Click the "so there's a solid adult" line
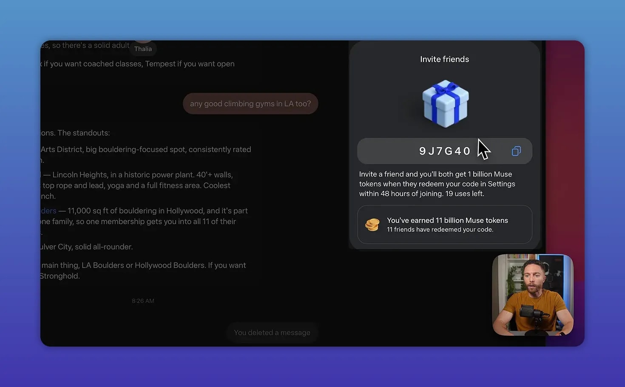The width and height of the screenshot is (625, 387). pos(85,45)
